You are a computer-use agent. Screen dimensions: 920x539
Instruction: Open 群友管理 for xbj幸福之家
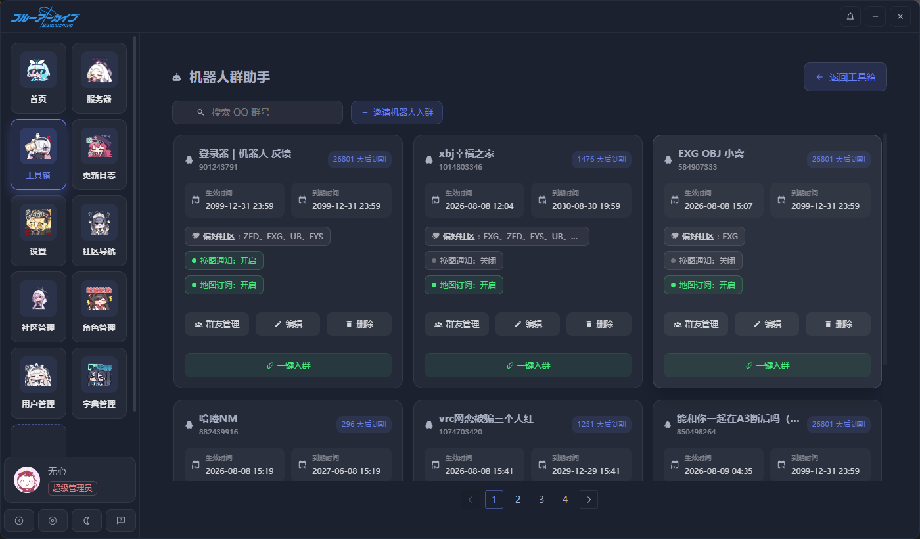pyautogui.click(x=457, y=324)
